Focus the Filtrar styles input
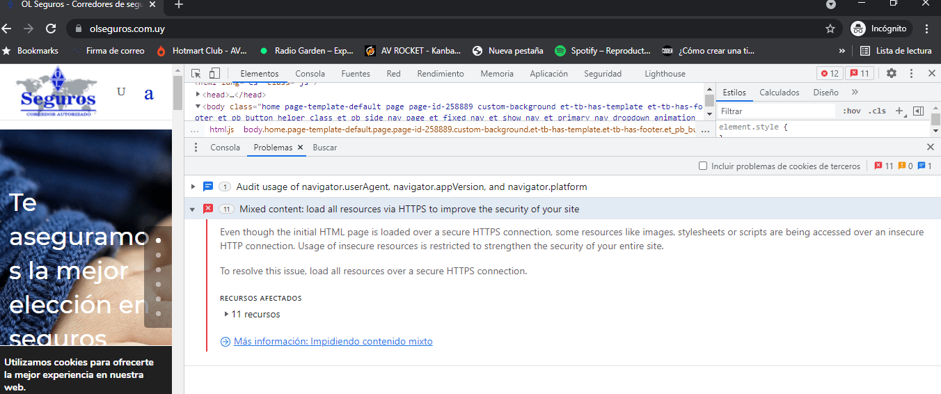Viewport: 941px width, 394px height. click(776, 111)
